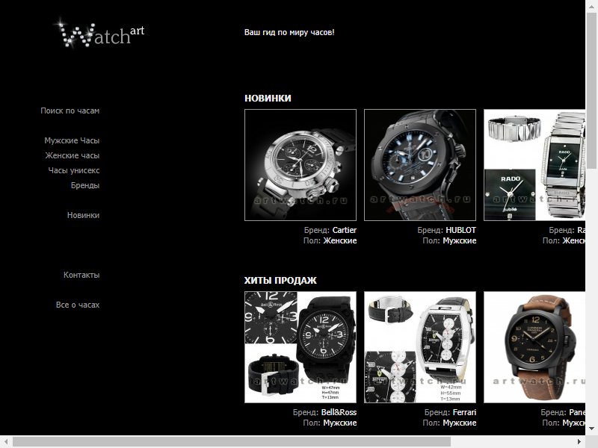Image resolution: width=598 pixels, height=448 pixels.
Task: View the HUBLOT watch photo
Action: point(420,165)
